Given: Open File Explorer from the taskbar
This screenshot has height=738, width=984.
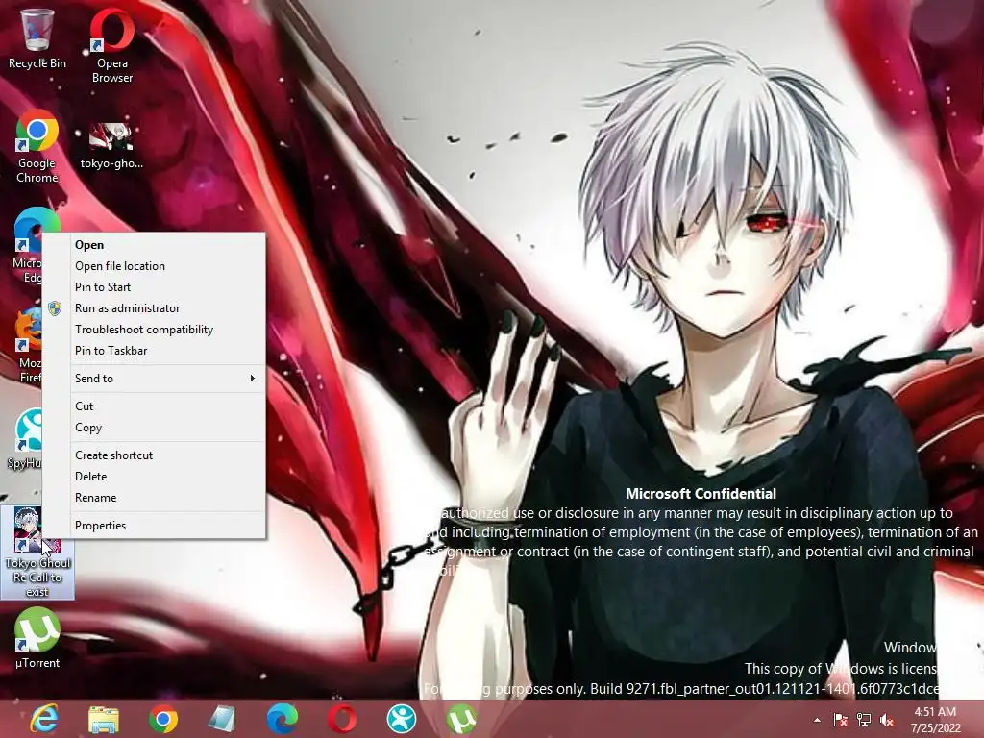Looking at the screenshot, I should pos(104,719).
